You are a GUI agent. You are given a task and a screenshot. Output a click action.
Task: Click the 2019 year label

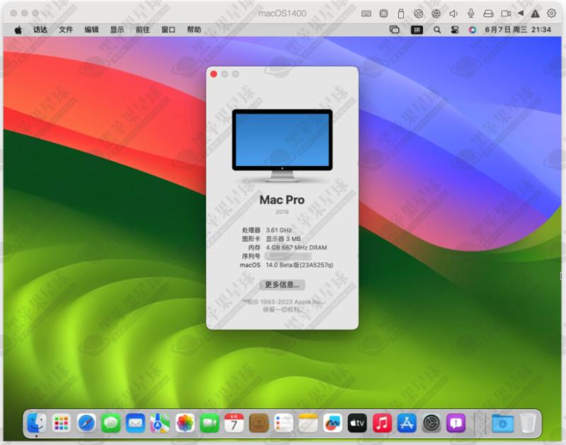[x=282, y=212]
